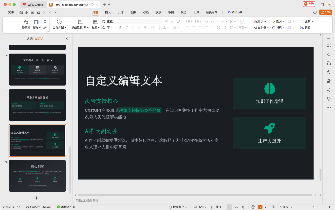Image resolution: width=335 pixels, height=210 pixels.
Task: Click the add slide plus icon
Action: coord(37,198)
